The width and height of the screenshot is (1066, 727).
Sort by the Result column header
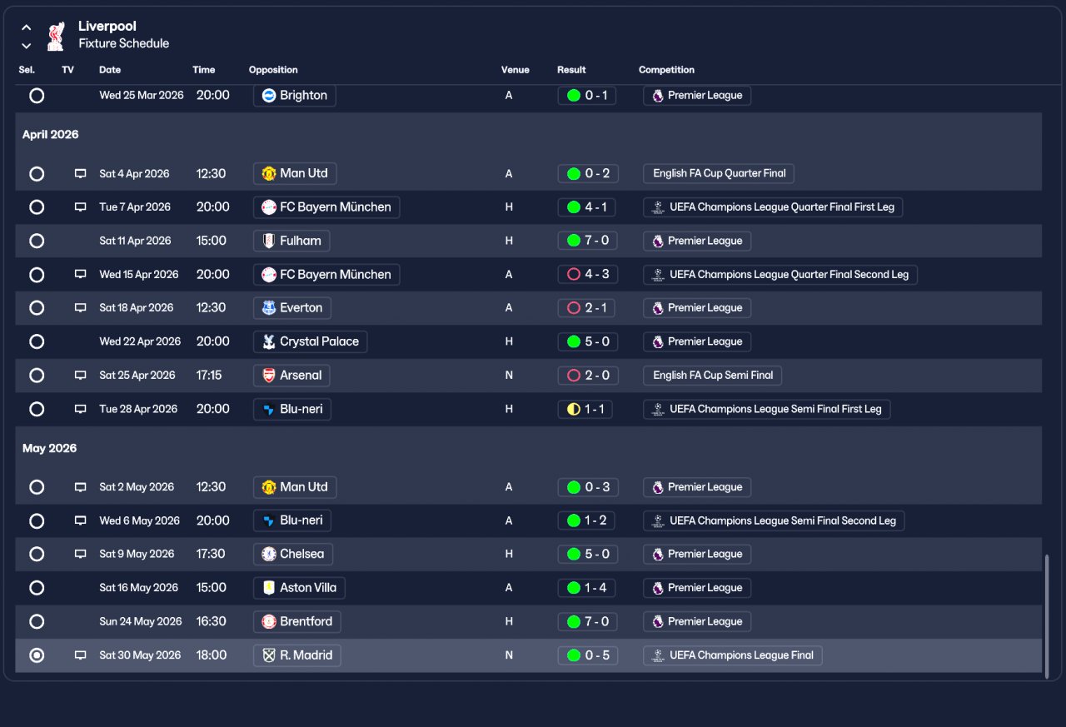click(x=571, y=70)
